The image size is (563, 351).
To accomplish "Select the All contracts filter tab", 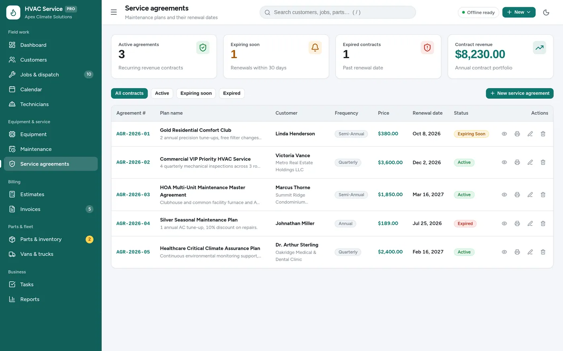I will tap(129, 93).
